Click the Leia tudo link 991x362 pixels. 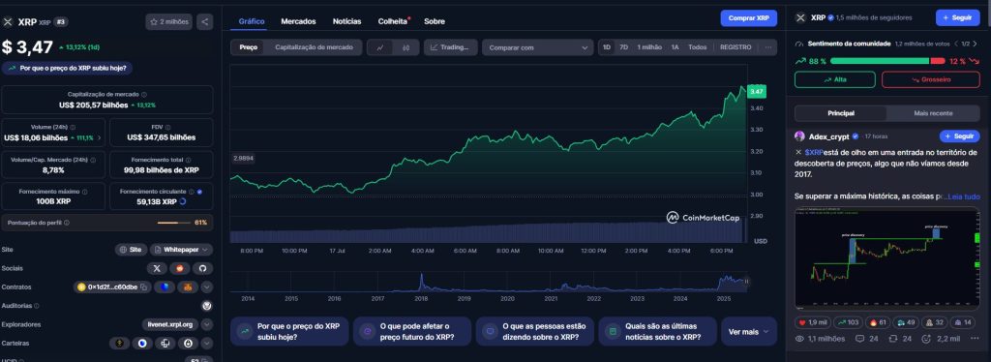pos(963,196)
